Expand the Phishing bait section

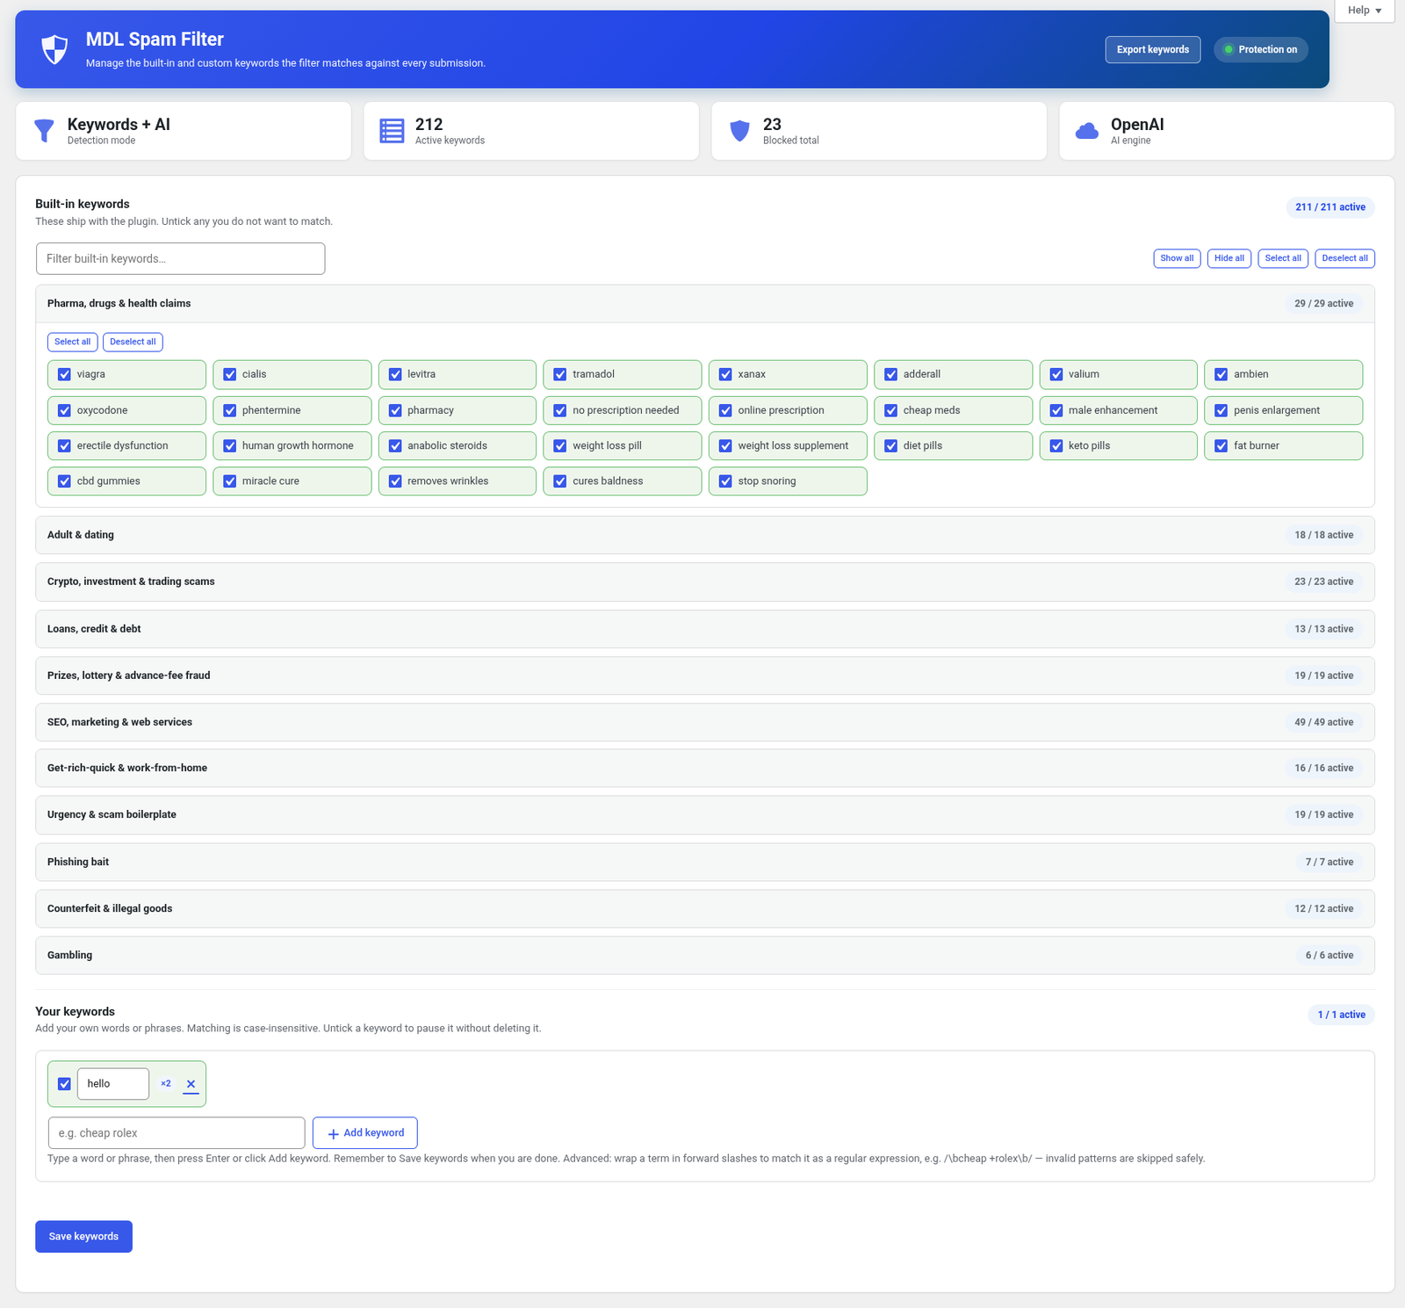click(x=705, y=862)
